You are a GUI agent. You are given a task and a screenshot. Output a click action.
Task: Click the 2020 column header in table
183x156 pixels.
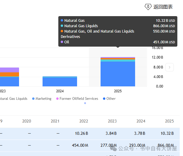click(x=26, y=121)
